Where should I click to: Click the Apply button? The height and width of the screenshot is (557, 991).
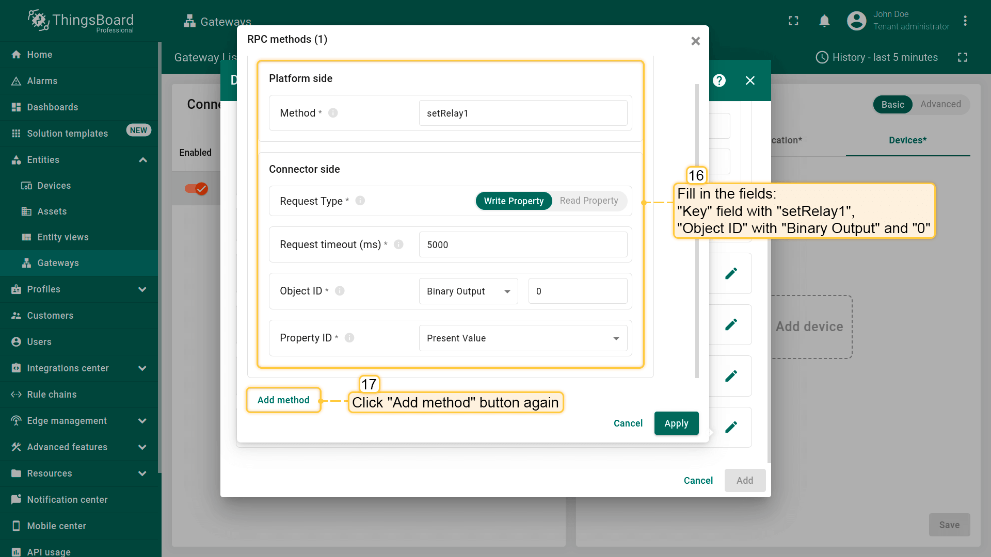[x=676, y=423]
